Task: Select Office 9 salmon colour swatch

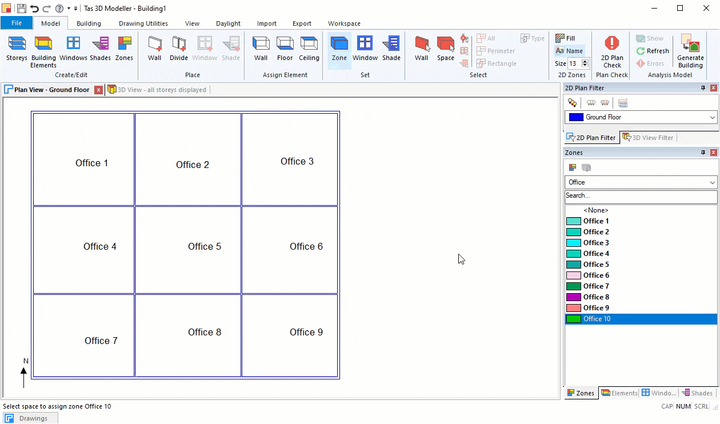Action: pyautogui.click(x=573, y=308)
